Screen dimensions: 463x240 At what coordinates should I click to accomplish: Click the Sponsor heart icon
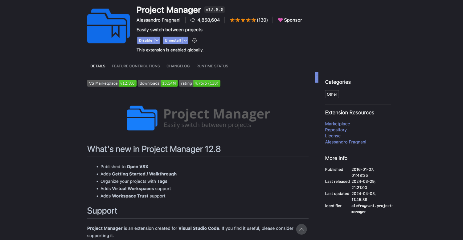pyautogui.click(x=280, y=20)
